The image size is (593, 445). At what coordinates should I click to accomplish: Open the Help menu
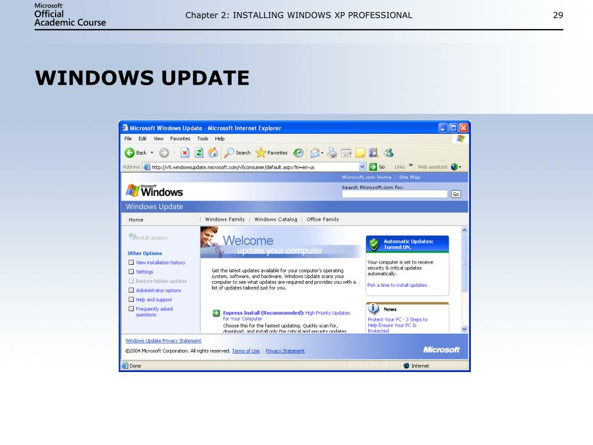[x=219, y=138]
